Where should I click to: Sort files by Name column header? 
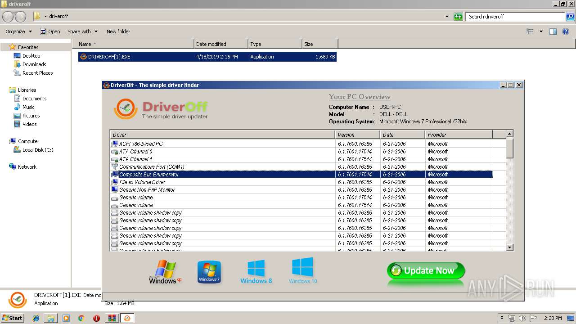point(133,44)
